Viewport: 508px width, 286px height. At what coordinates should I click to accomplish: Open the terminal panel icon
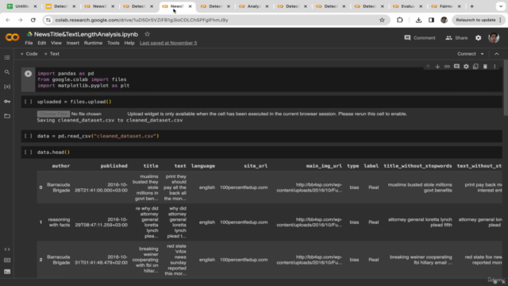(7, 272)
